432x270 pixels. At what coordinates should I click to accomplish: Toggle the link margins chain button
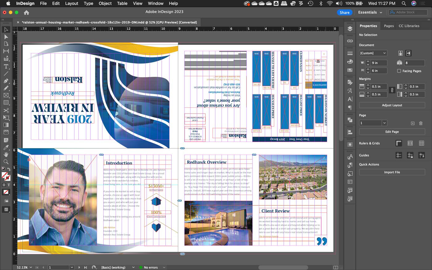(392, 90)
